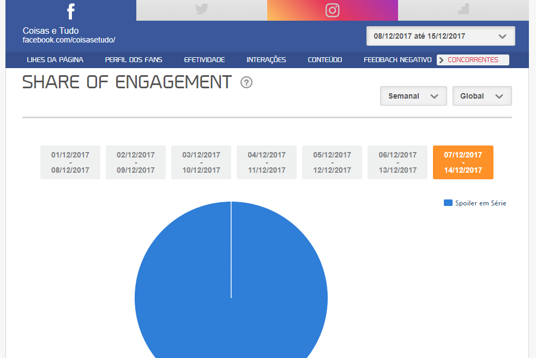Screen dimensions: 536x358
Task: Open the Perfil dos Fans menu item
Action: [134, 60]
